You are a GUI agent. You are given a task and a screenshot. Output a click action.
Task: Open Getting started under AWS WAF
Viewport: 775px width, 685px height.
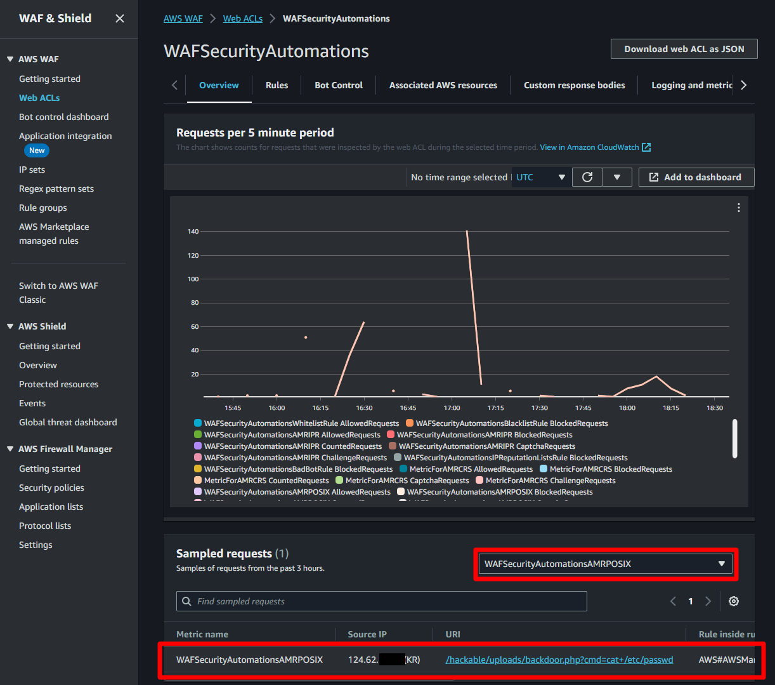coord(49,79)
